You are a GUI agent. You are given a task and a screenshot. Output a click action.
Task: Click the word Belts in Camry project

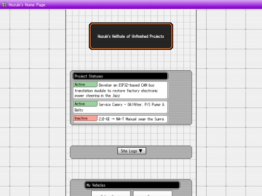coord(79,110)
